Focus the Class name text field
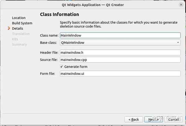This screenshot has height=126, width=186. pos(120,35)
